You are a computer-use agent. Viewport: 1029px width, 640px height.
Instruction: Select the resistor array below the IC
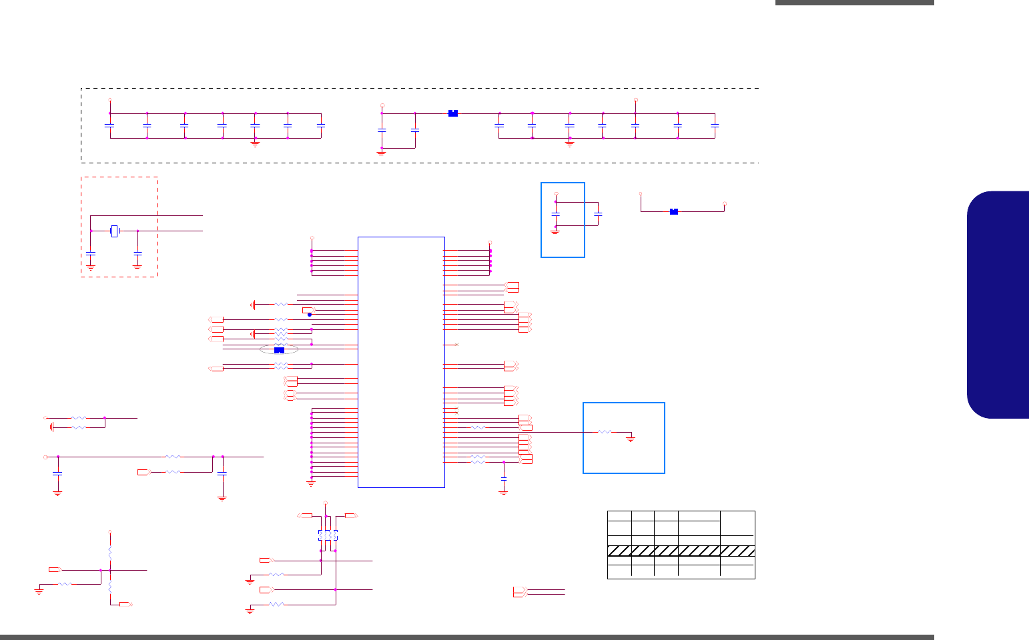(x=328, y=536)
